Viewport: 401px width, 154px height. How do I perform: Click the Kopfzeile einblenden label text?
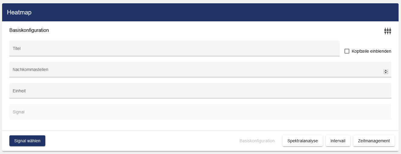click(x=371, y=51)
